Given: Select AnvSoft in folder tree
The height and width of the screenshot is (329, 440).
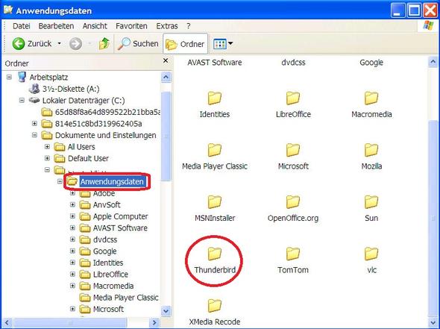Looking at the screenshot, I should click(107, 205).
